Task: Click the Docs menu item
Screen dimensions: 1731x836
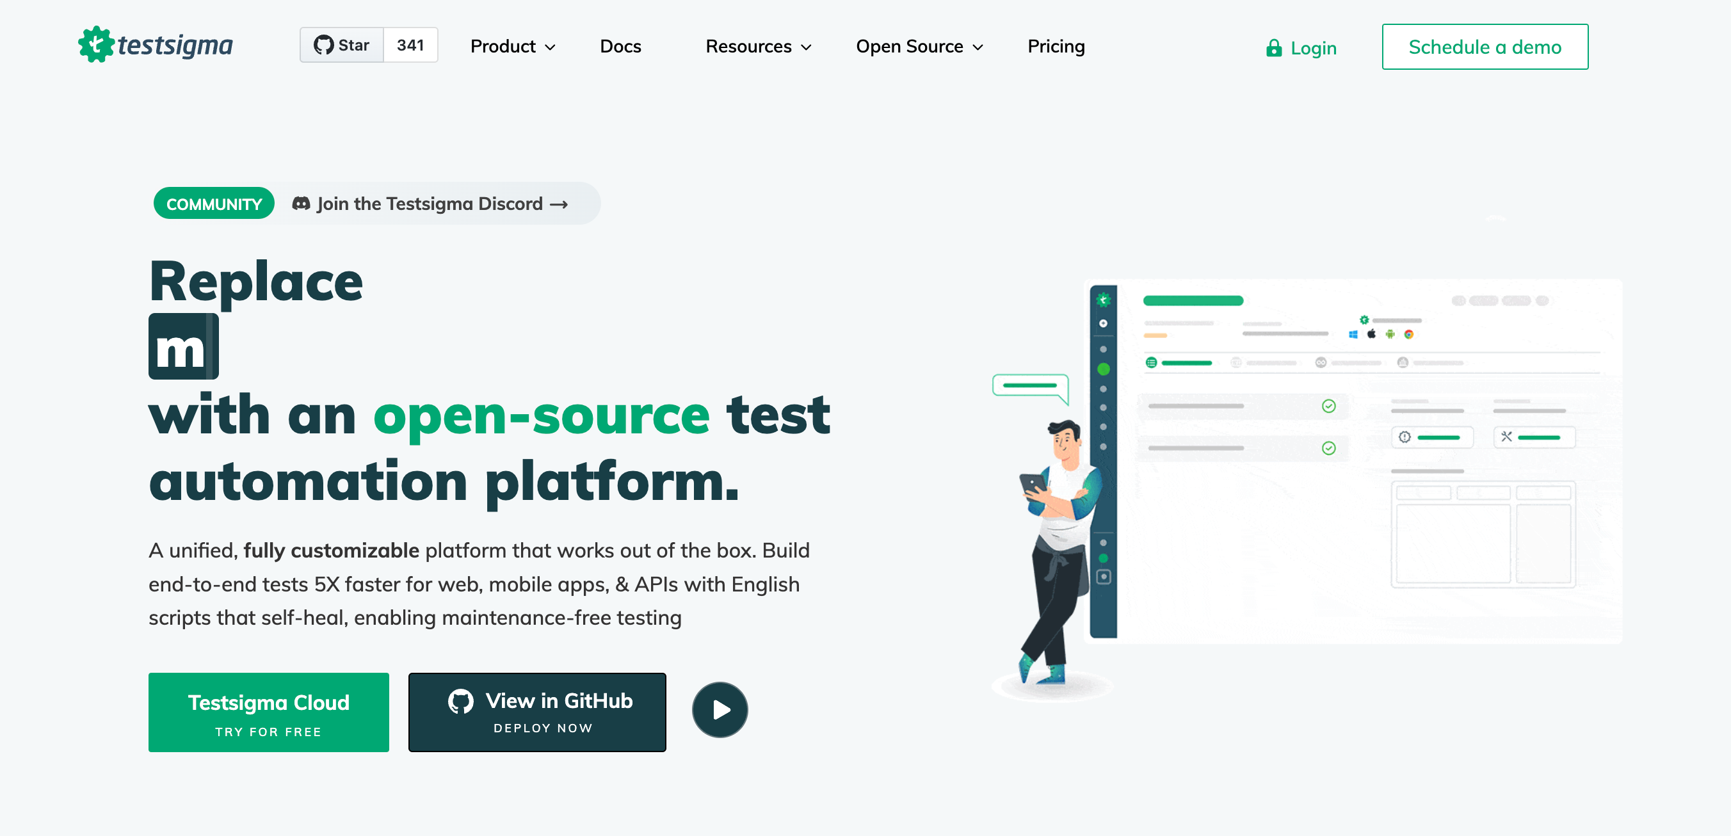Action: pos(620,45)
